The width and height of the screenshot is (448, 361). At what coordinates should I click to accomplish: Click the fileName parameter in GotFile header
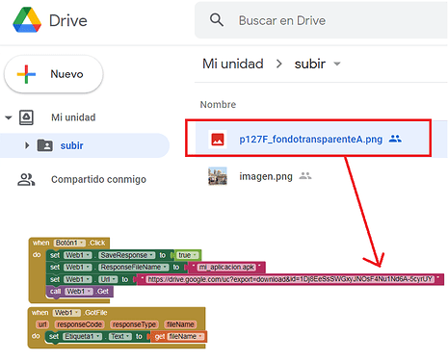[180, 324]
